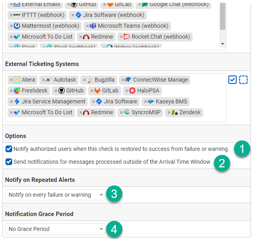Click the IFTTT webhook logo icon

coord(17,15)
